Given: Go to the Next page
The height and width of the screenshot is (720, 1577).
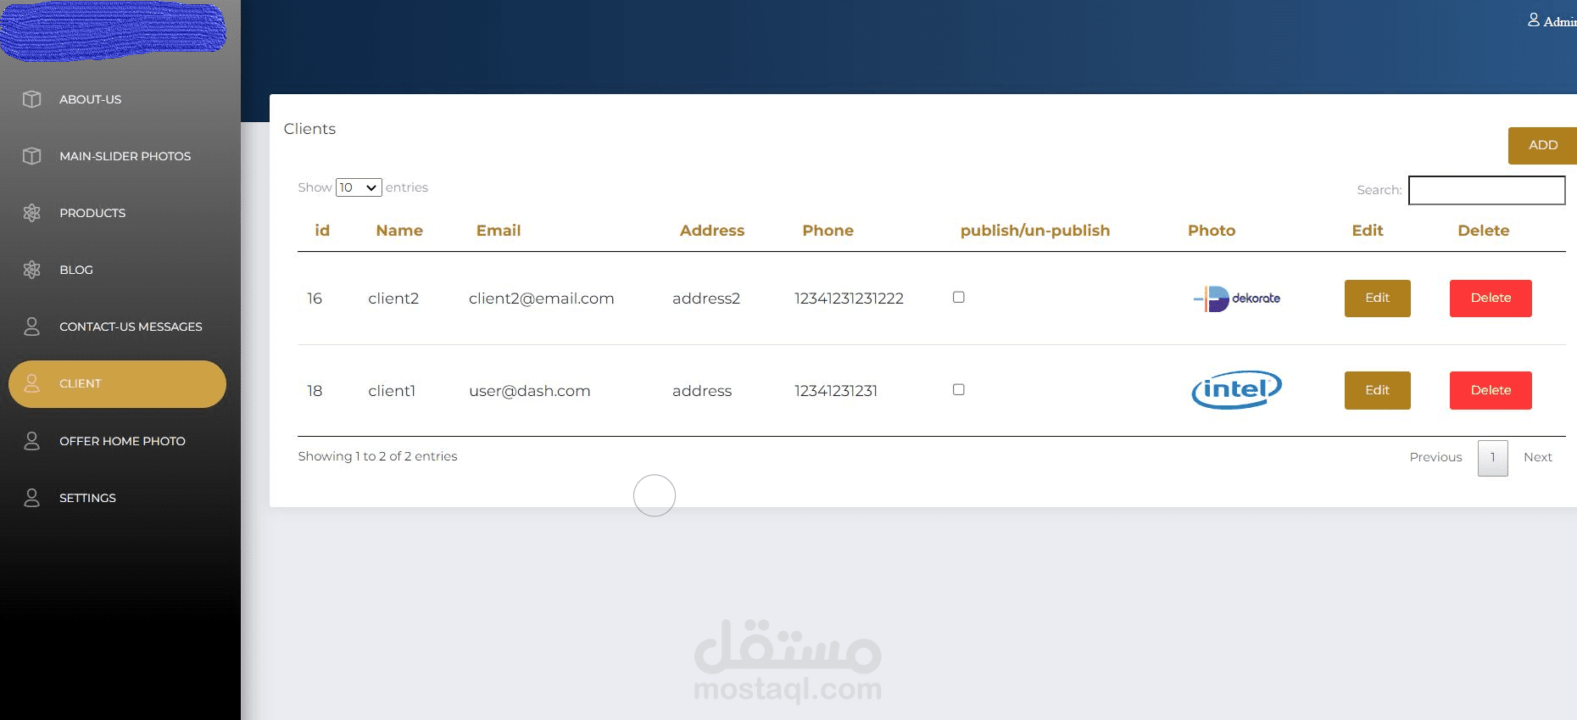Looking at the screenshot, I should tap(1537, 457).
